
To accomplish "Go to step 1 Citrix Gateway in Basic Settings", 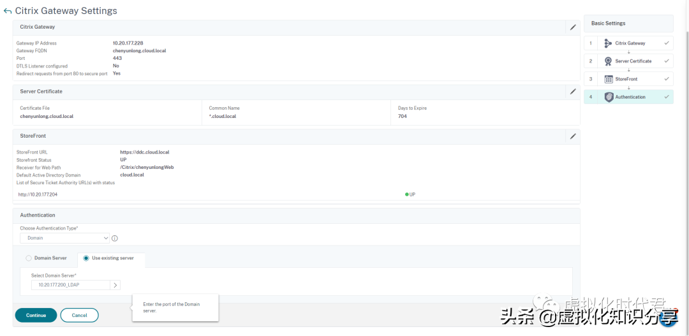I will [628, 43].
